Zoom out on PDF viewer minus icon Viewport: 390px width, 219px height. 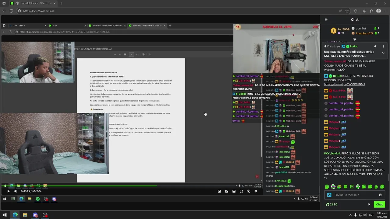coord(115,54)
